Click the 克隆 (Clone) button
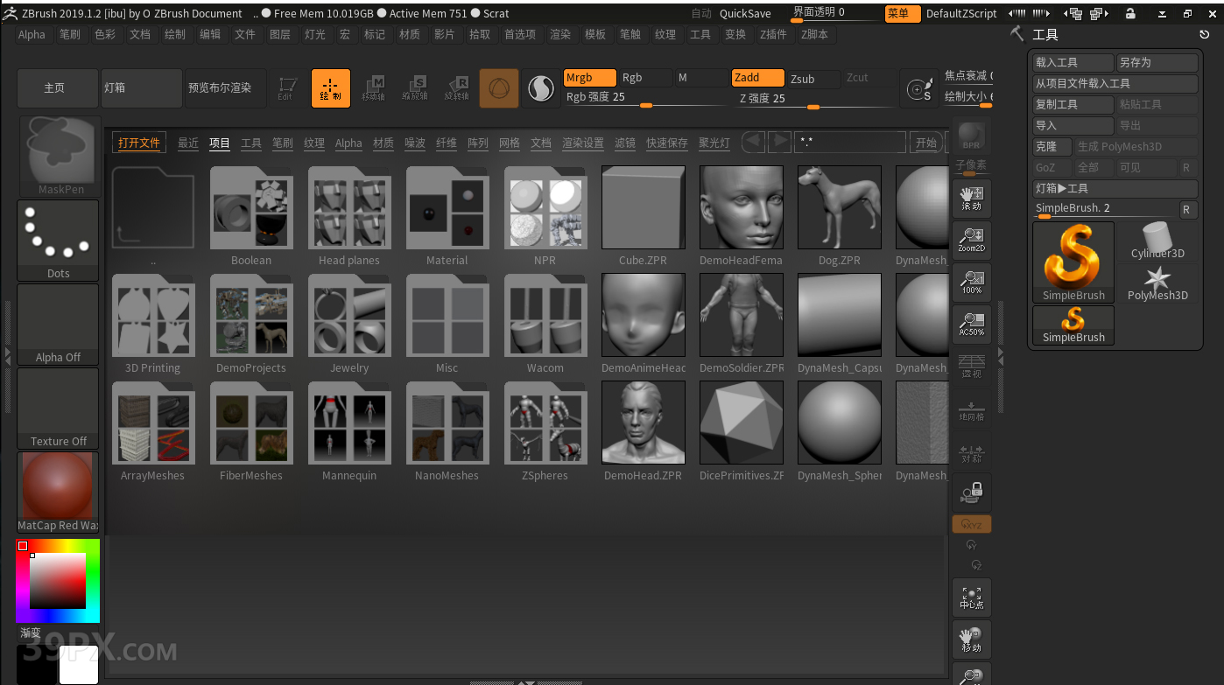1224x685 pixels. click(1052, 147)
